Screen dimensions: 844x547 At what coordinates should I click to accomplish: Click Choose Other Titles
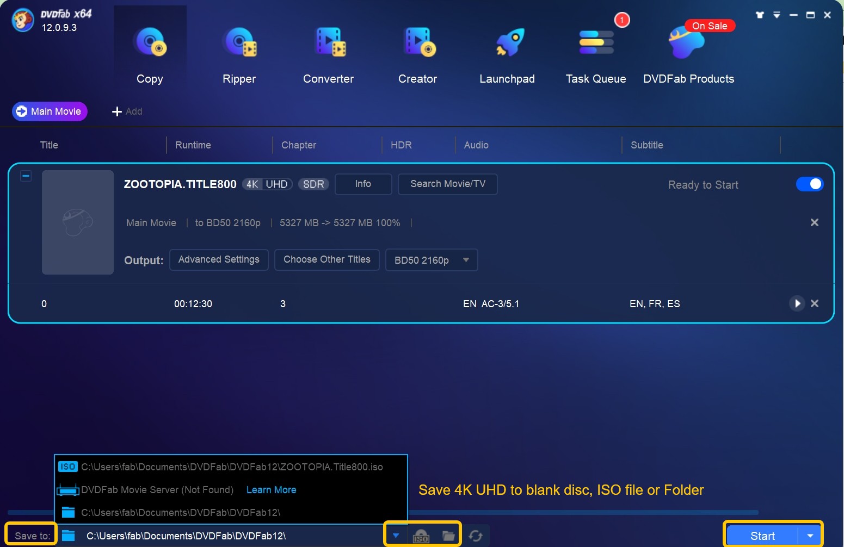coord(326,260)
